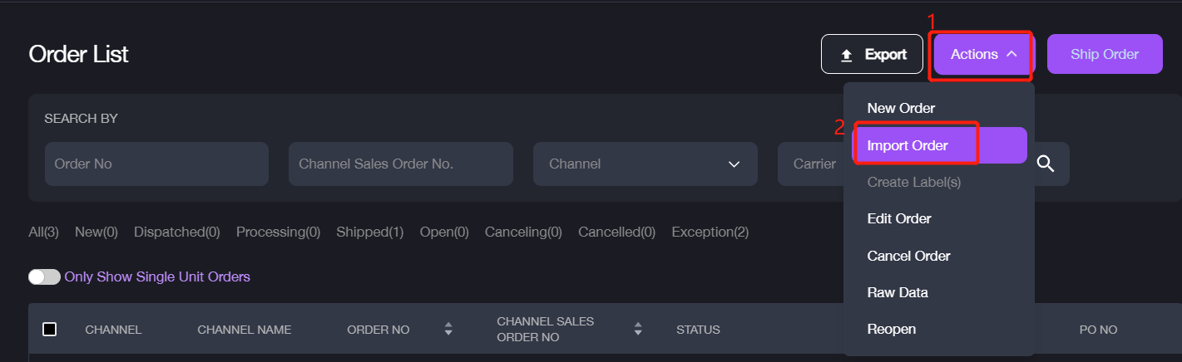
Task: Toggle Only Show Single Unit Orders switch
Action: [x=44, y=276]
